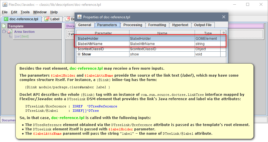Viewport: 268px width, 142px height.
Task: Open the File menu
Action: tap(5, 12)
